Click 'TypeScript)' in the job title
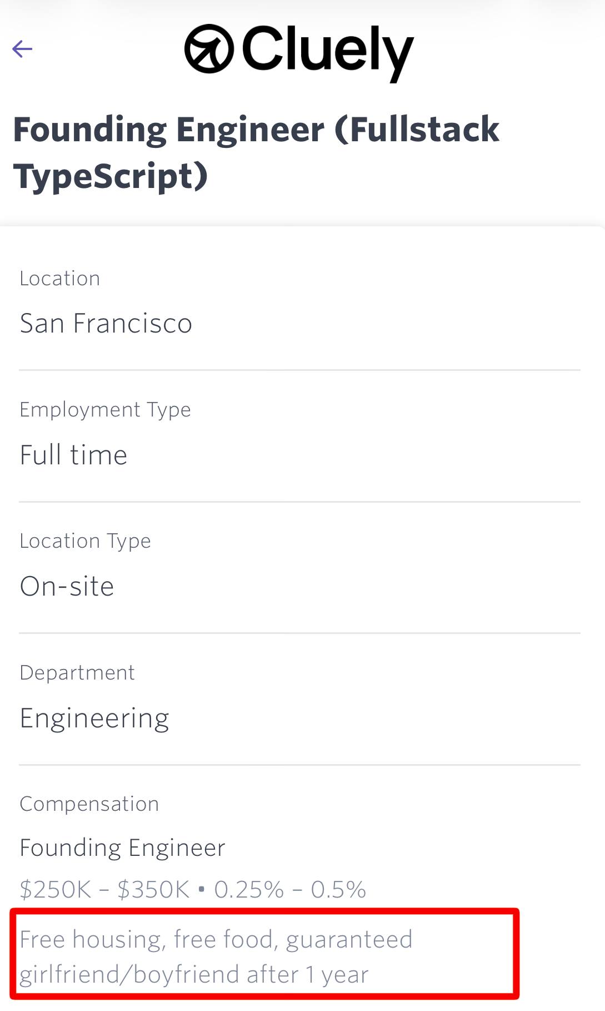605x1011 pixels. coord(111,176)
